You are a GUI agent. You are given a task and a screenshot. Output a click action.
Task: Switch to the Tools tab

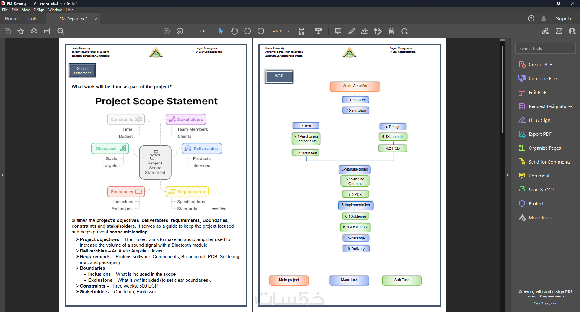click(x=32, y=19)
